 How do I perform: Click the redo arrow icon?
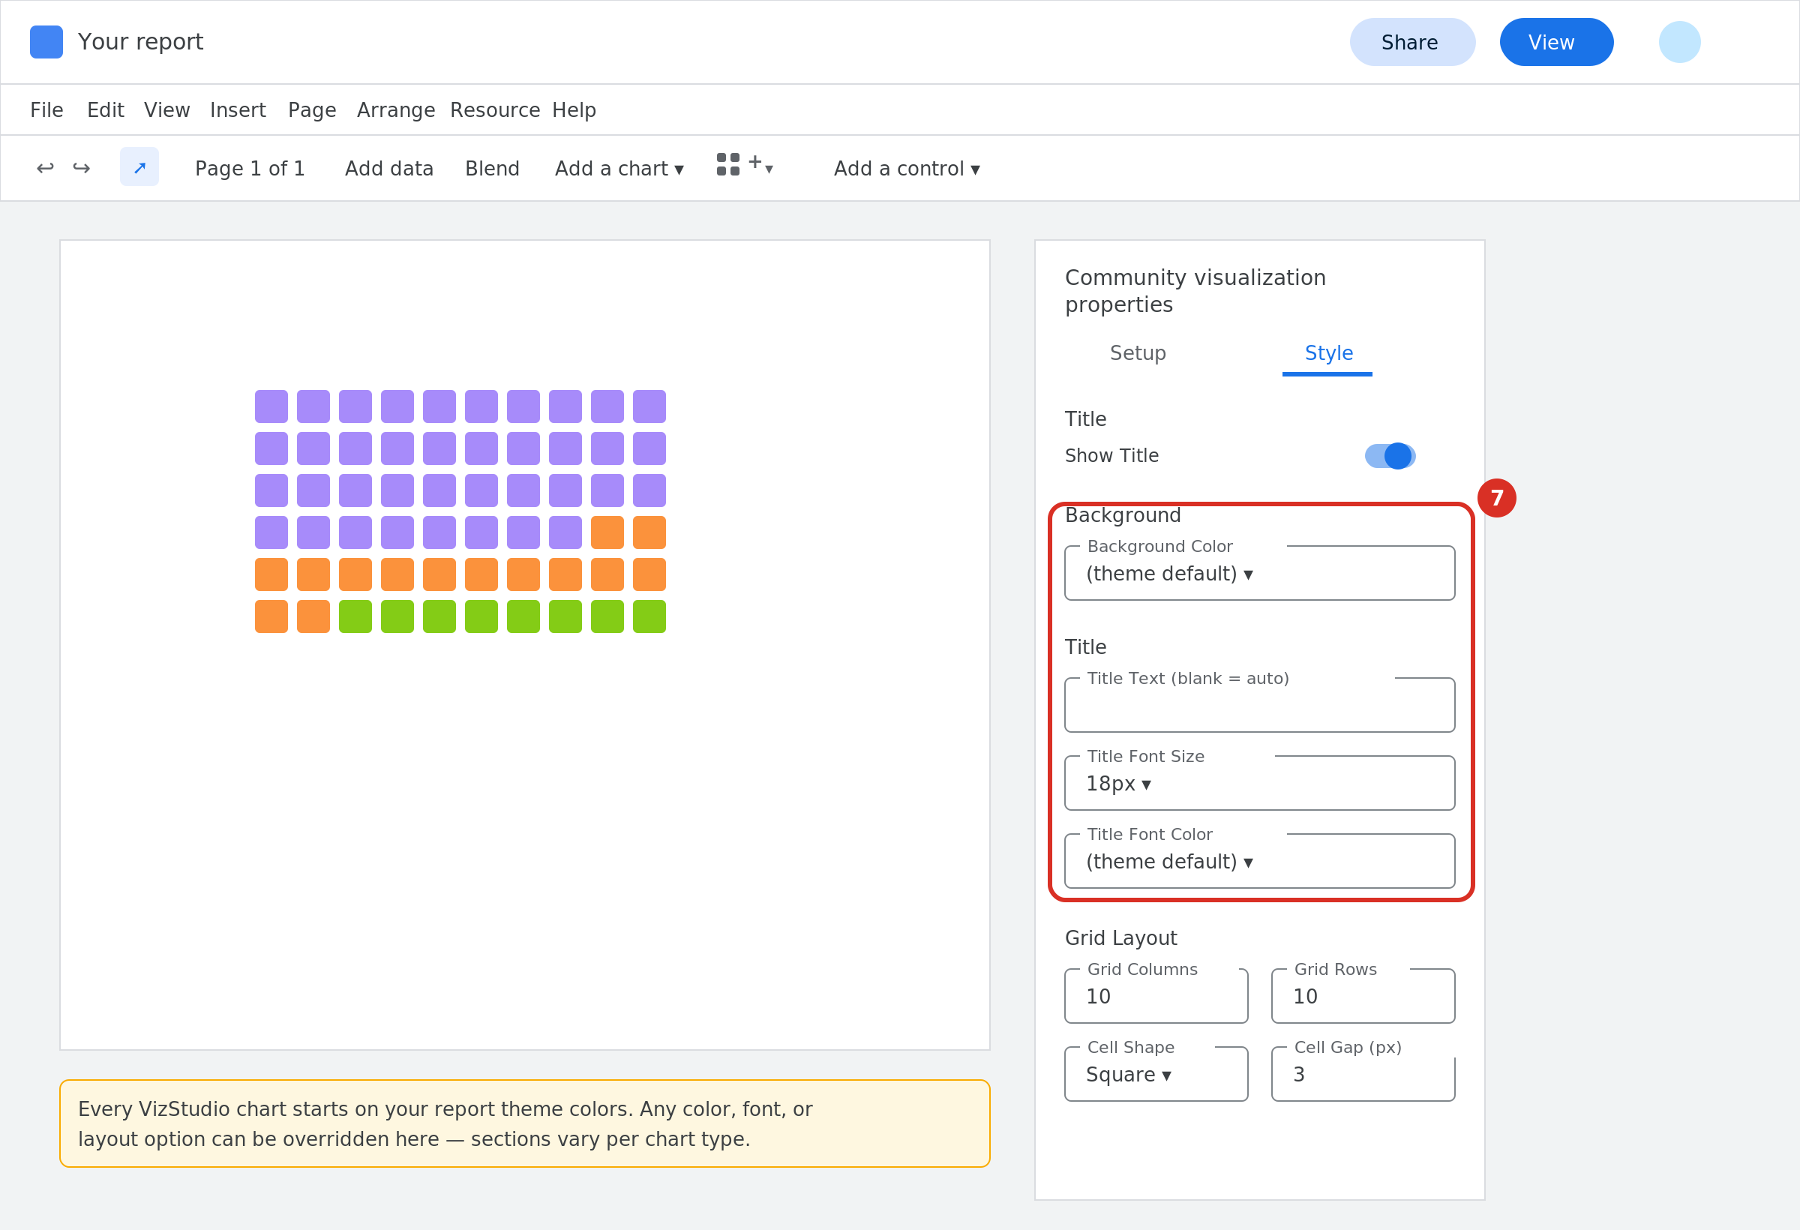(81, 168)
